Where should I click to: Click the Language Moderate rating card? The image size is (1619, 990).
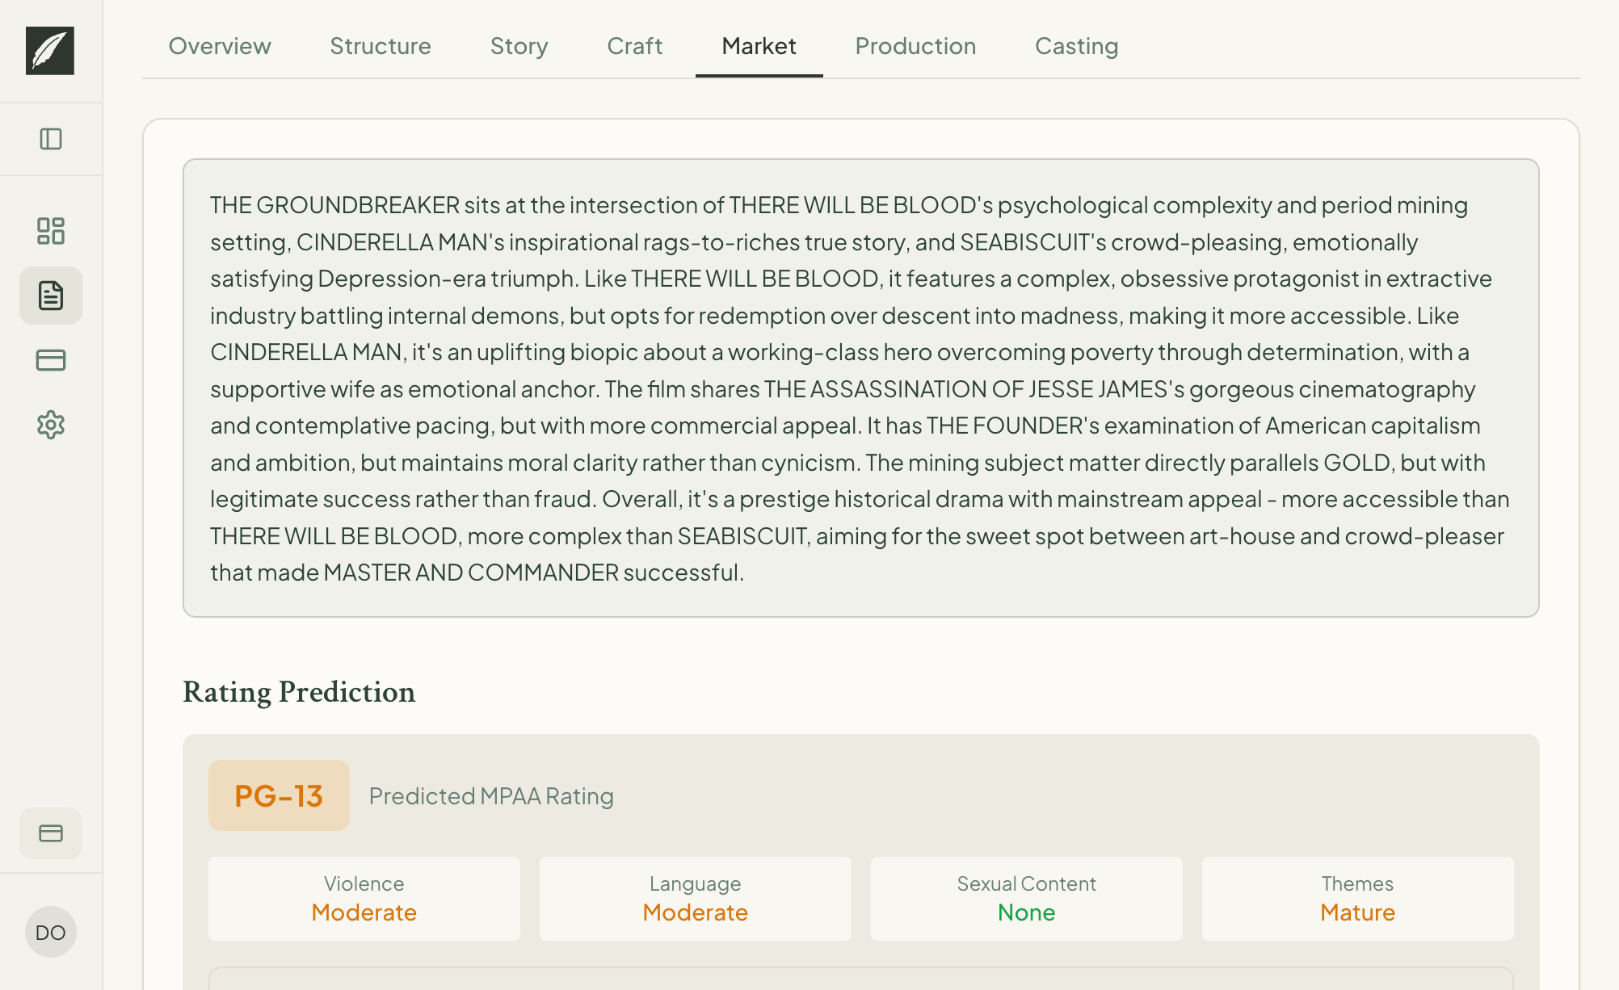click(695, 898)
